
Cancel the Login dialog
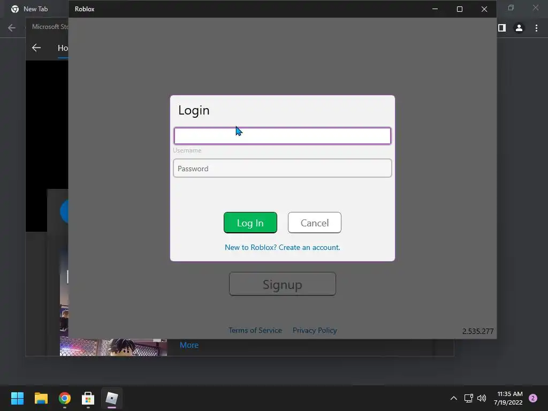[x=315, y=223]
